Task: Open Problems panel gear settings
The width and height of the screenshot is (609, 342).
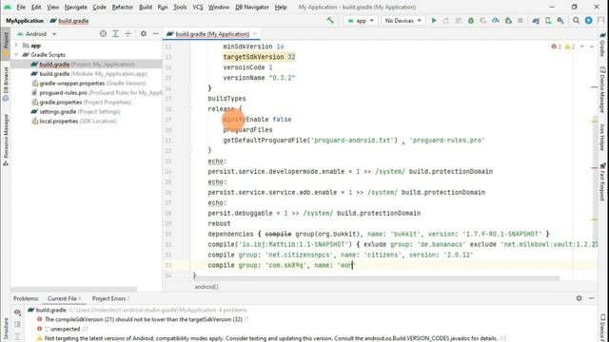Action: pos(580,298)
